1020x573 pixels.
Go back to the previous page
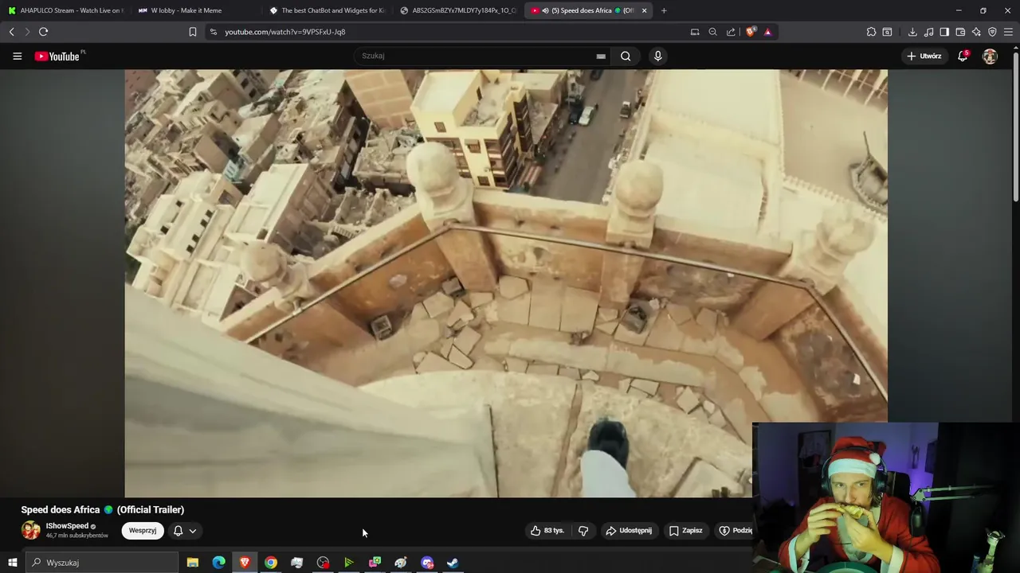click(11, 32)
